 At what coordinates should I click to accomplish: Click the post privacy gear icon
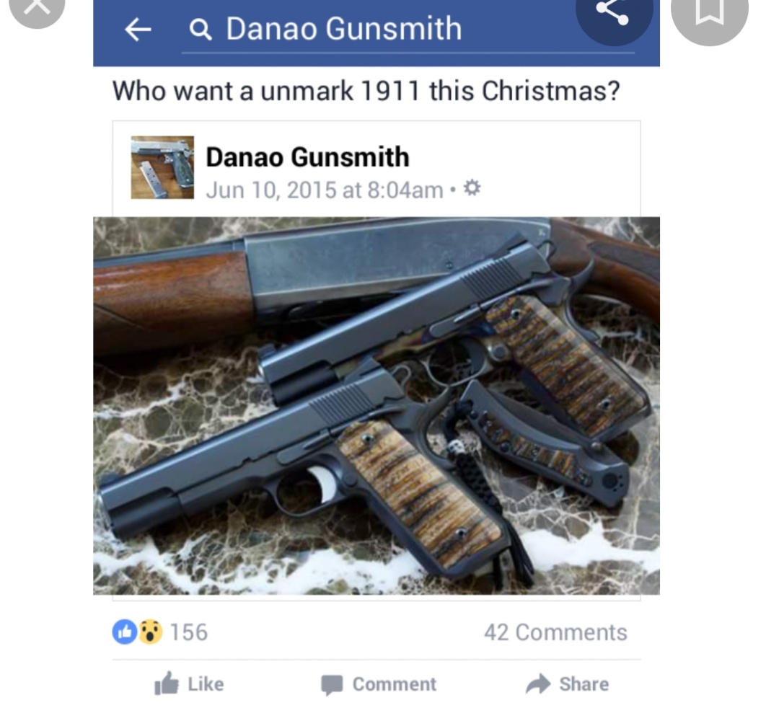click(472, 188)
